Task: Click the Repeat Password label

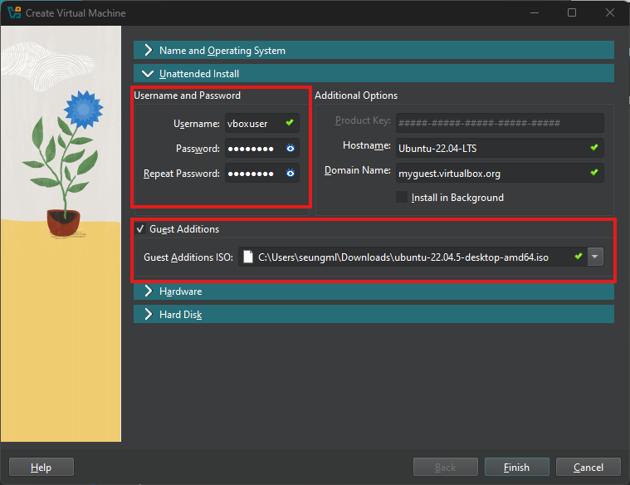Action: pos(182,174)
